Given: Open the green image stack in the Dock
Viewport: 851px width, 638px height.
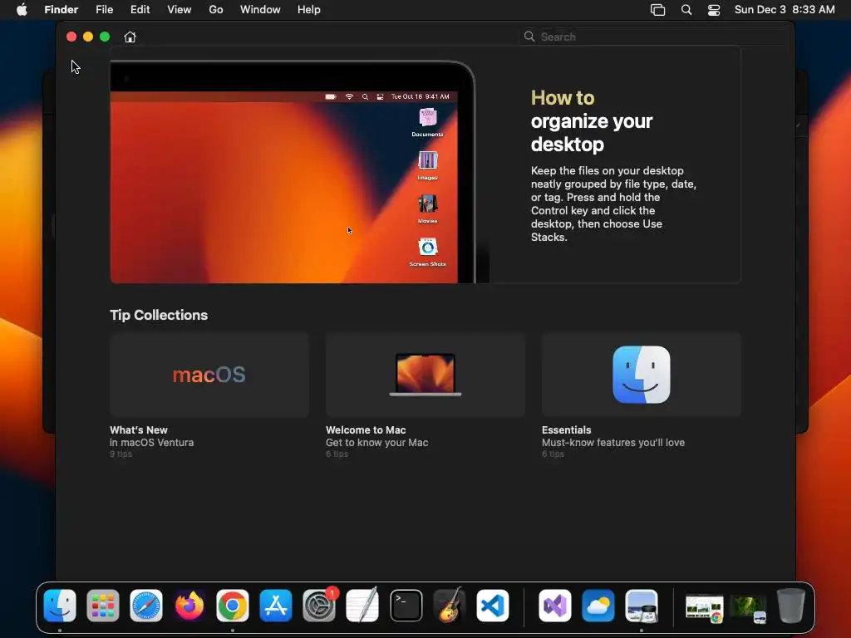Looking at the screenshot, I should coord(748,607).
